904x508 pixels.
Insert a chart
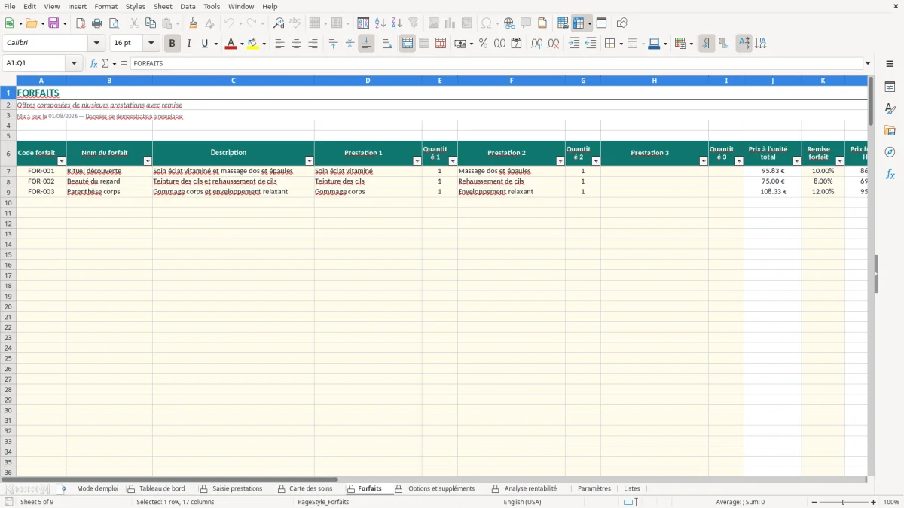(450, 23)
